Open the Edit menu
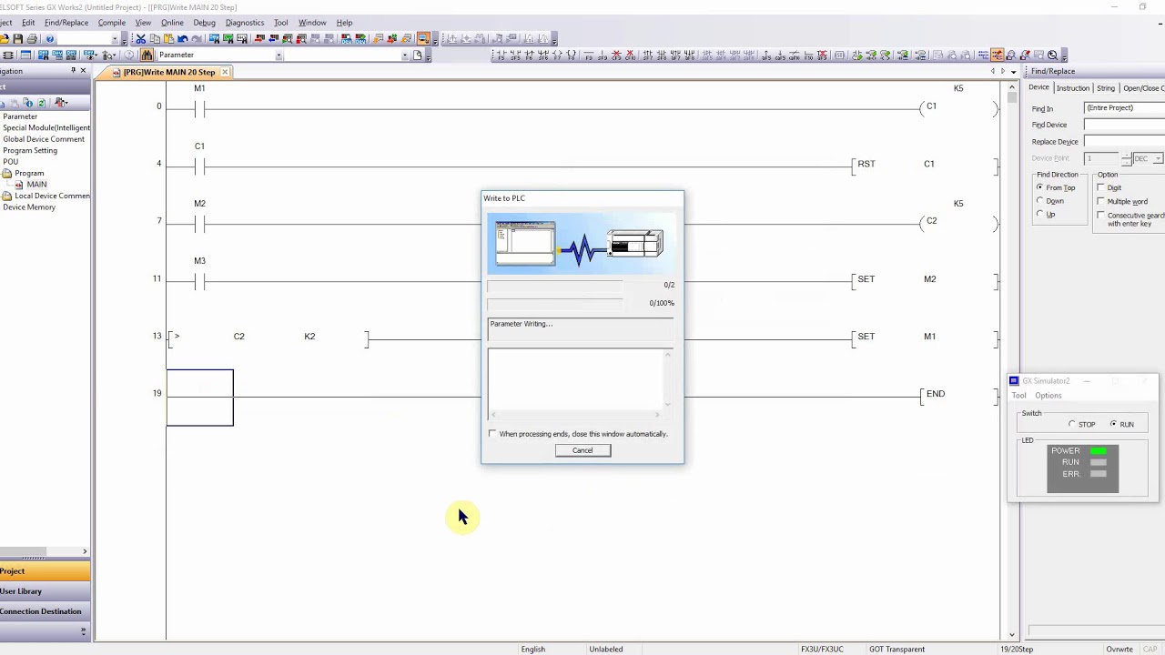 point(28,23)
